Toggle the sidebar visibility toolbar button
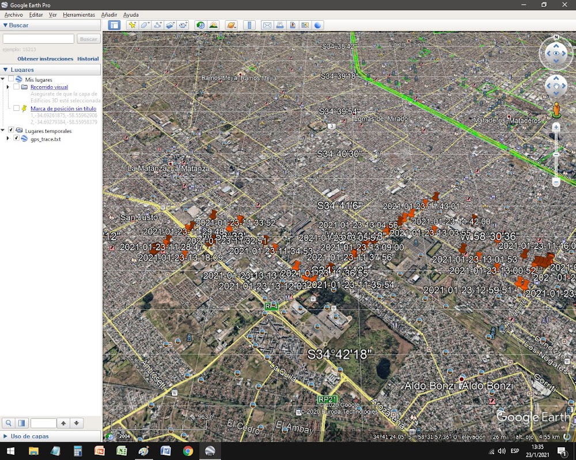576x460 pixels. click(114, 25)
